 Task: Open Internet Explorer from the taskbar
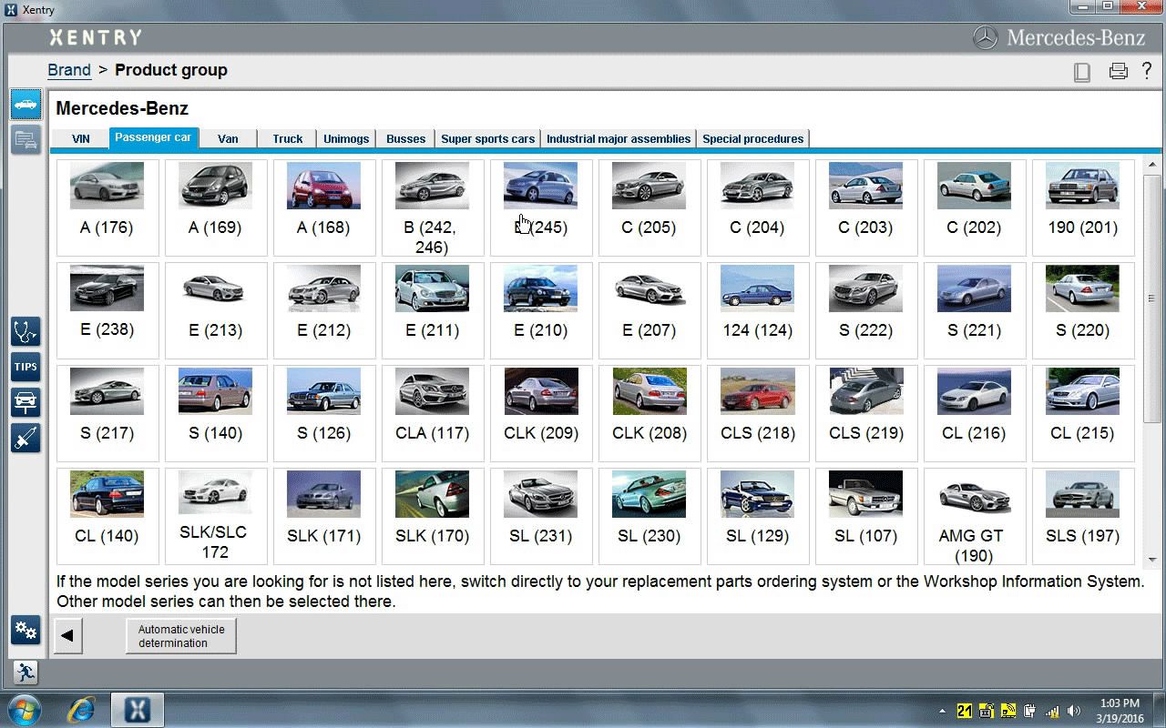(x=82, y=709)
